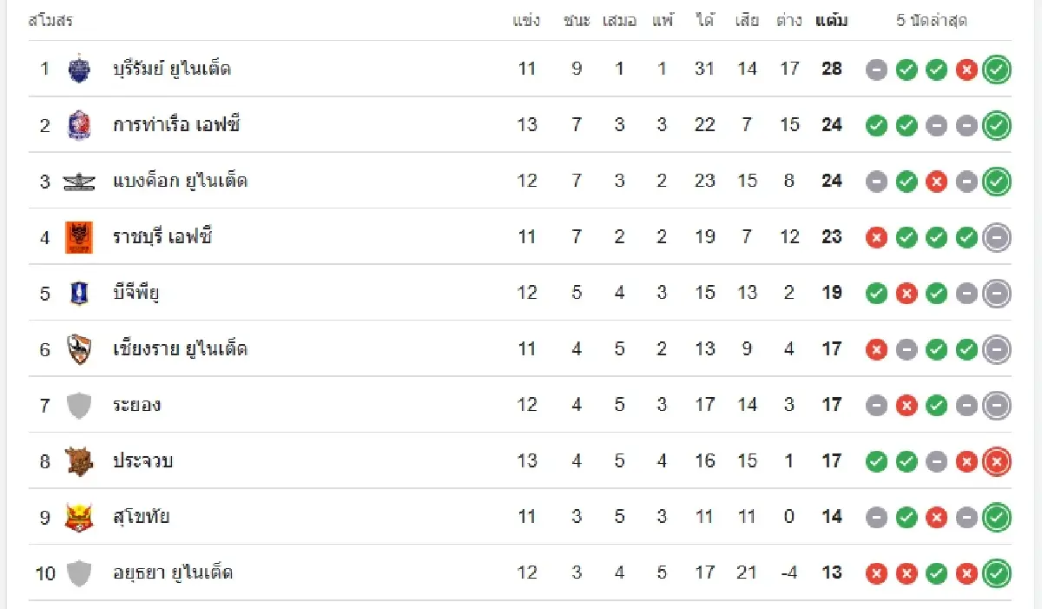This screenshot has height=609, width=1042.
Task: Click the สโมสร (club) column header
Action: (50, 21)
